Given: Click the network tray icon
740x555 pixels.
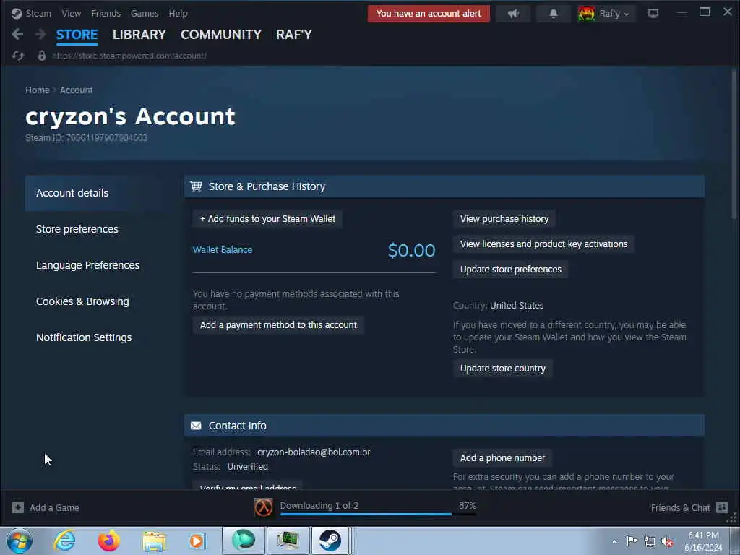Looking at the screenshot, I should tap(650, 541).
